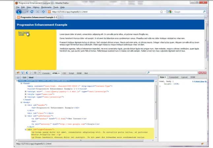
Task: Open the History menu
Action: (x=36, y=7)
